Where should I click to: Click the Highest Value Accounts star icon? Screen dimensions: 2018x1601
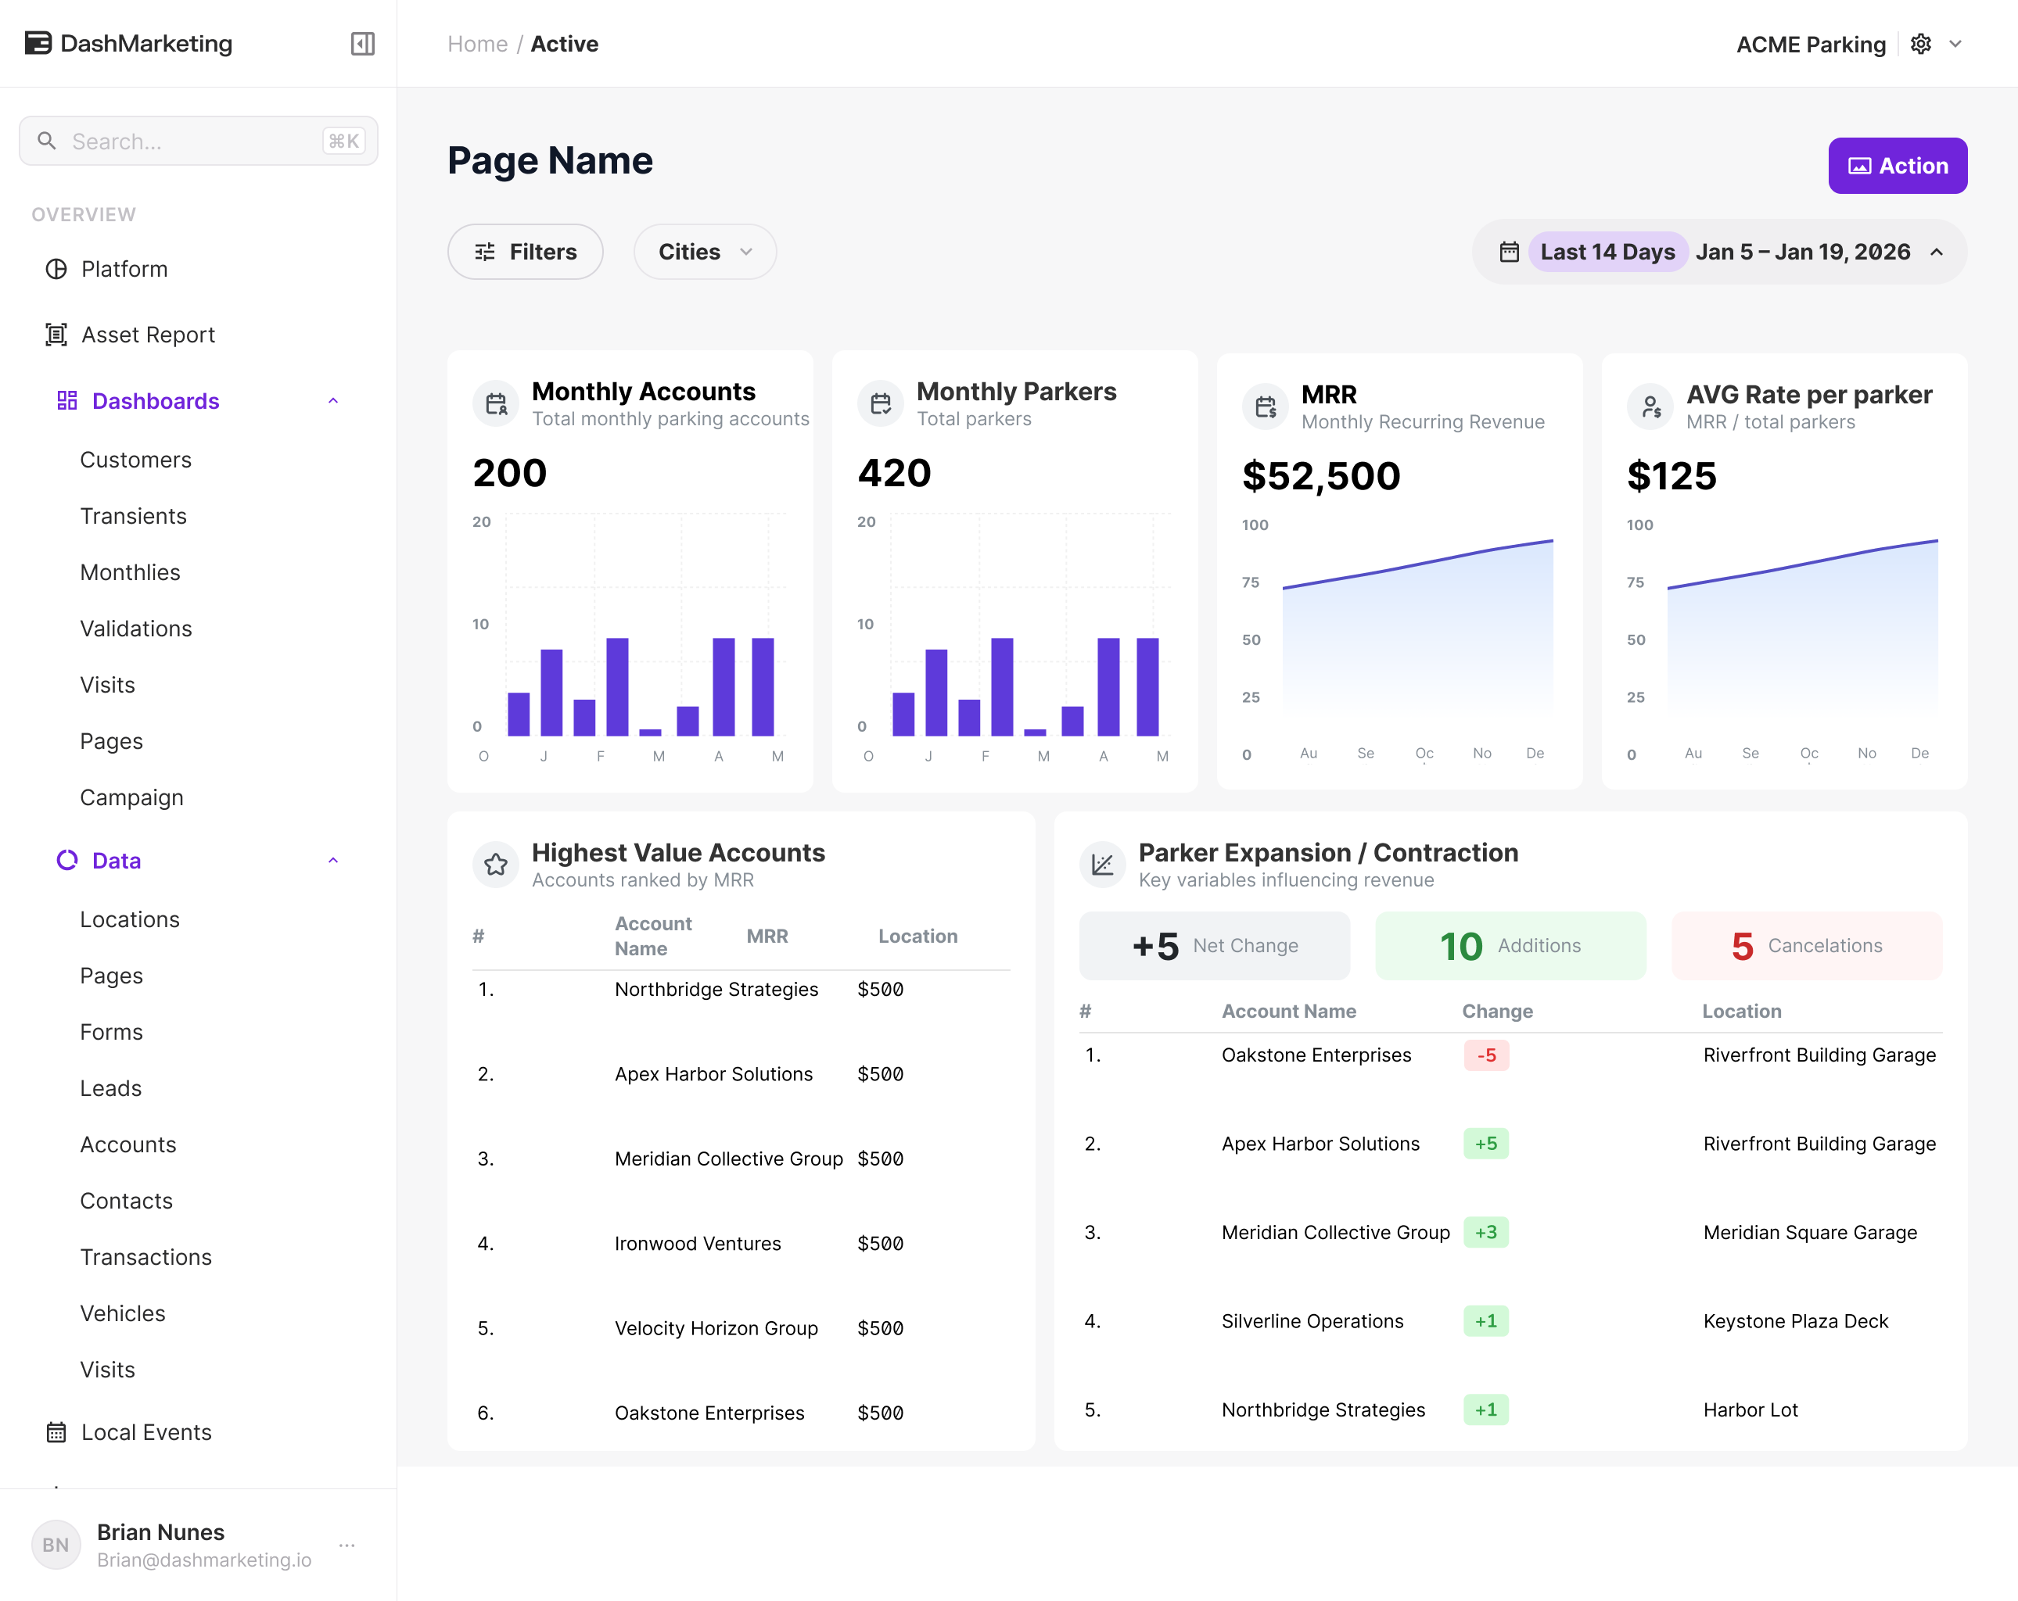point(496,865)
